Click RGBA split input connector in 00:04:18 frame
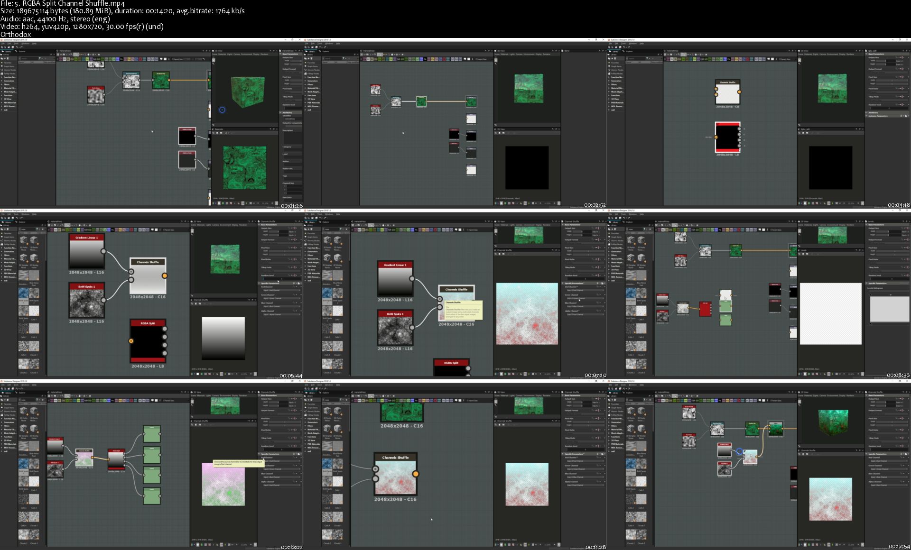Screen dimensions: 911x550 (x=716, y=137)
